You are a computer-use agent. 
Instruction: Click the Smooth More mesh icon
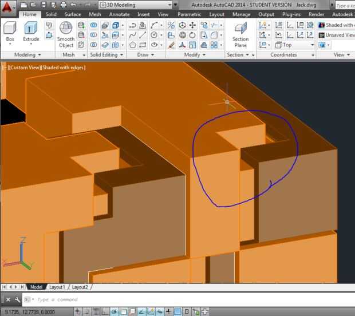pos(81,25)
